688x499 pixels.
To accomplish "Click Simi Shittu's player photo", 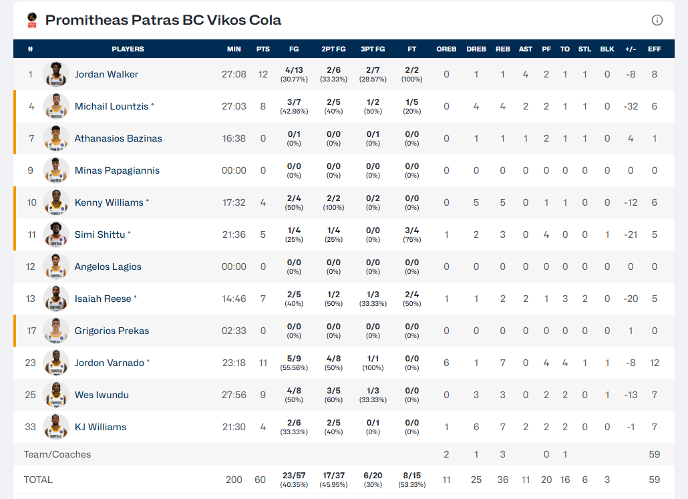I will [56, 234].
